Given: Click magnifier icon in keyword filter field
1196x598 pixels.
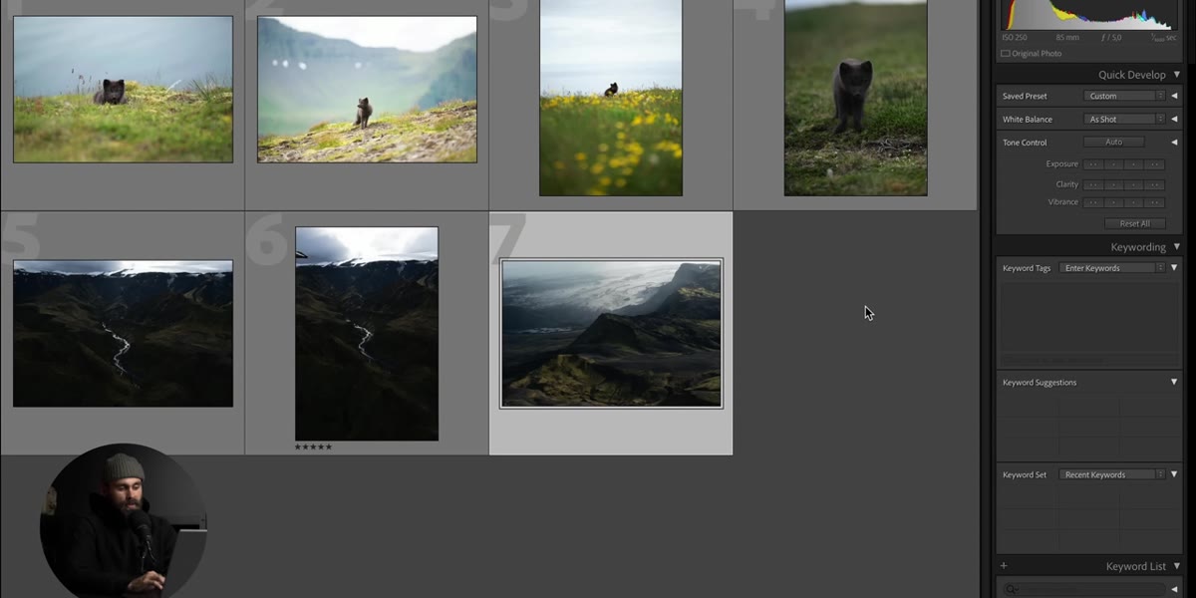Looking at the screenshot, I should tap(1013, 590).
